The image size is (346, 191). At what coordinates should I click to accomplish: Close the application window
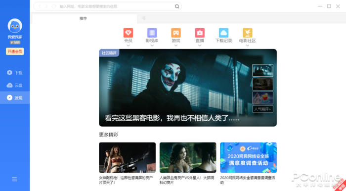point(338,6)
